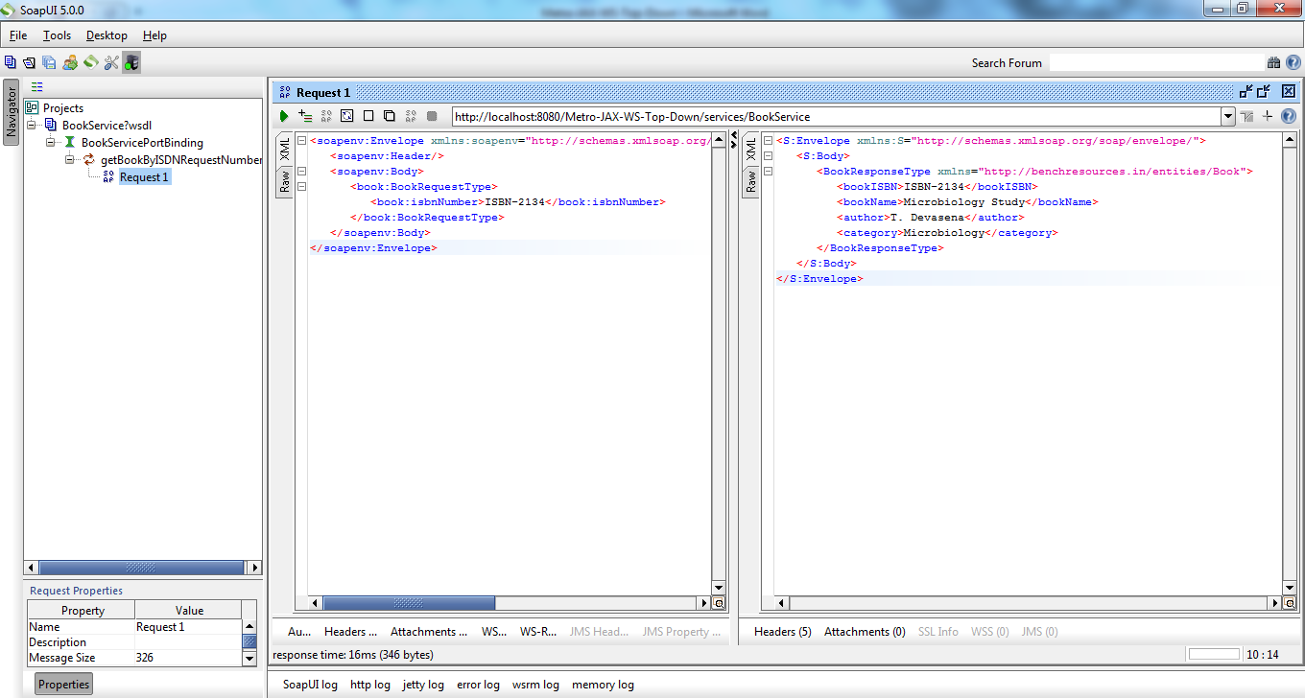
Task: Open the response Headers (5) tab
Action: [x=782, y=632]
